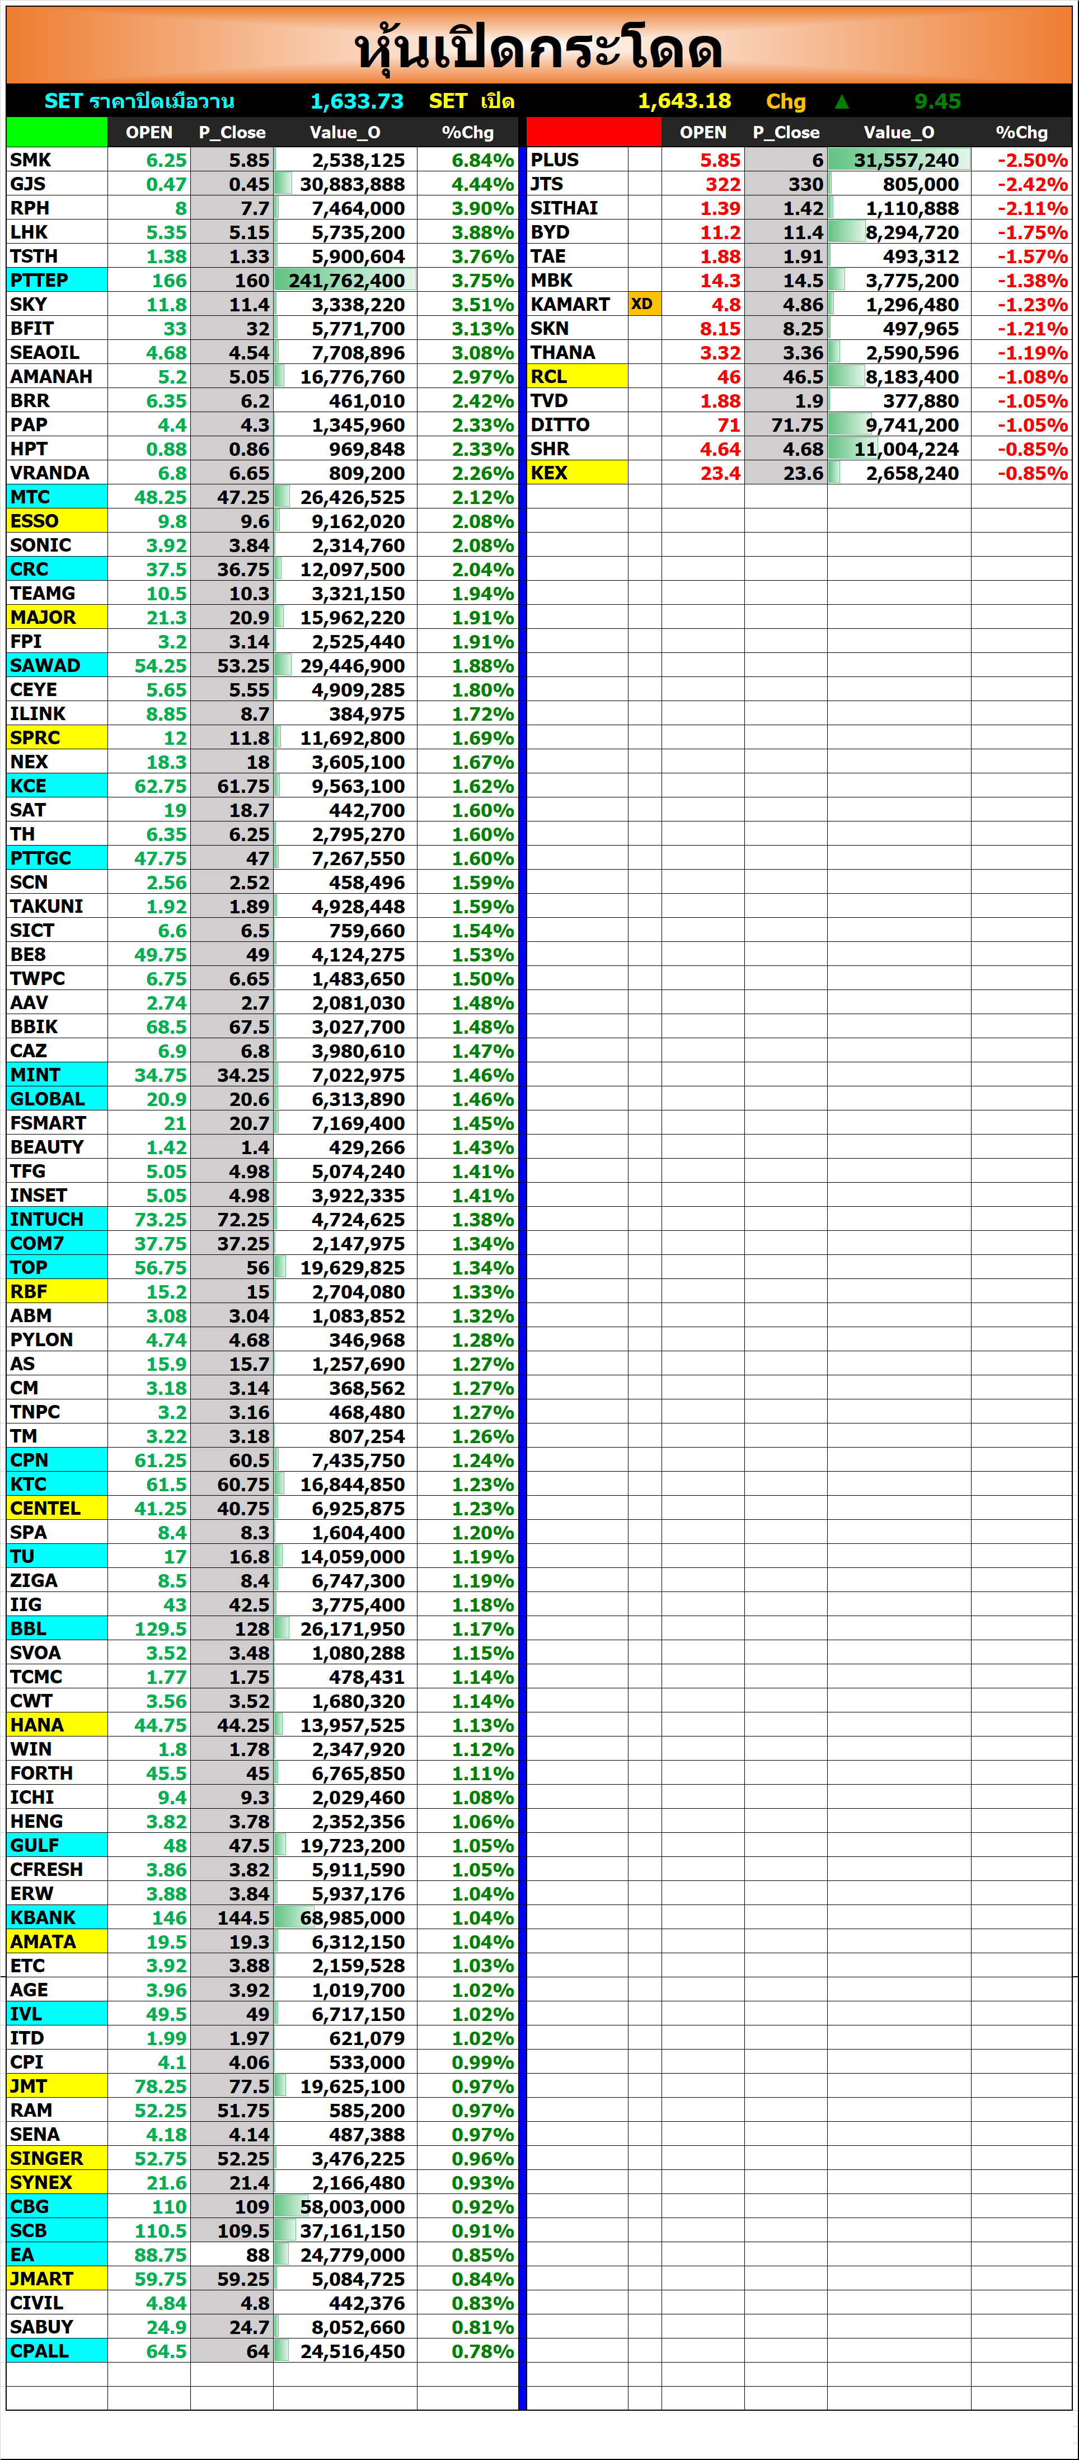Click the GJS ticker cell
Image resolution: width=1079 pixels, height=2460 pixels.
tap(57, 183)
